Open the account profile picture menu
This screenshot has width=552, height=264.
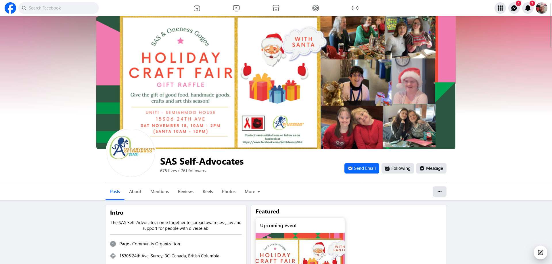542,8
